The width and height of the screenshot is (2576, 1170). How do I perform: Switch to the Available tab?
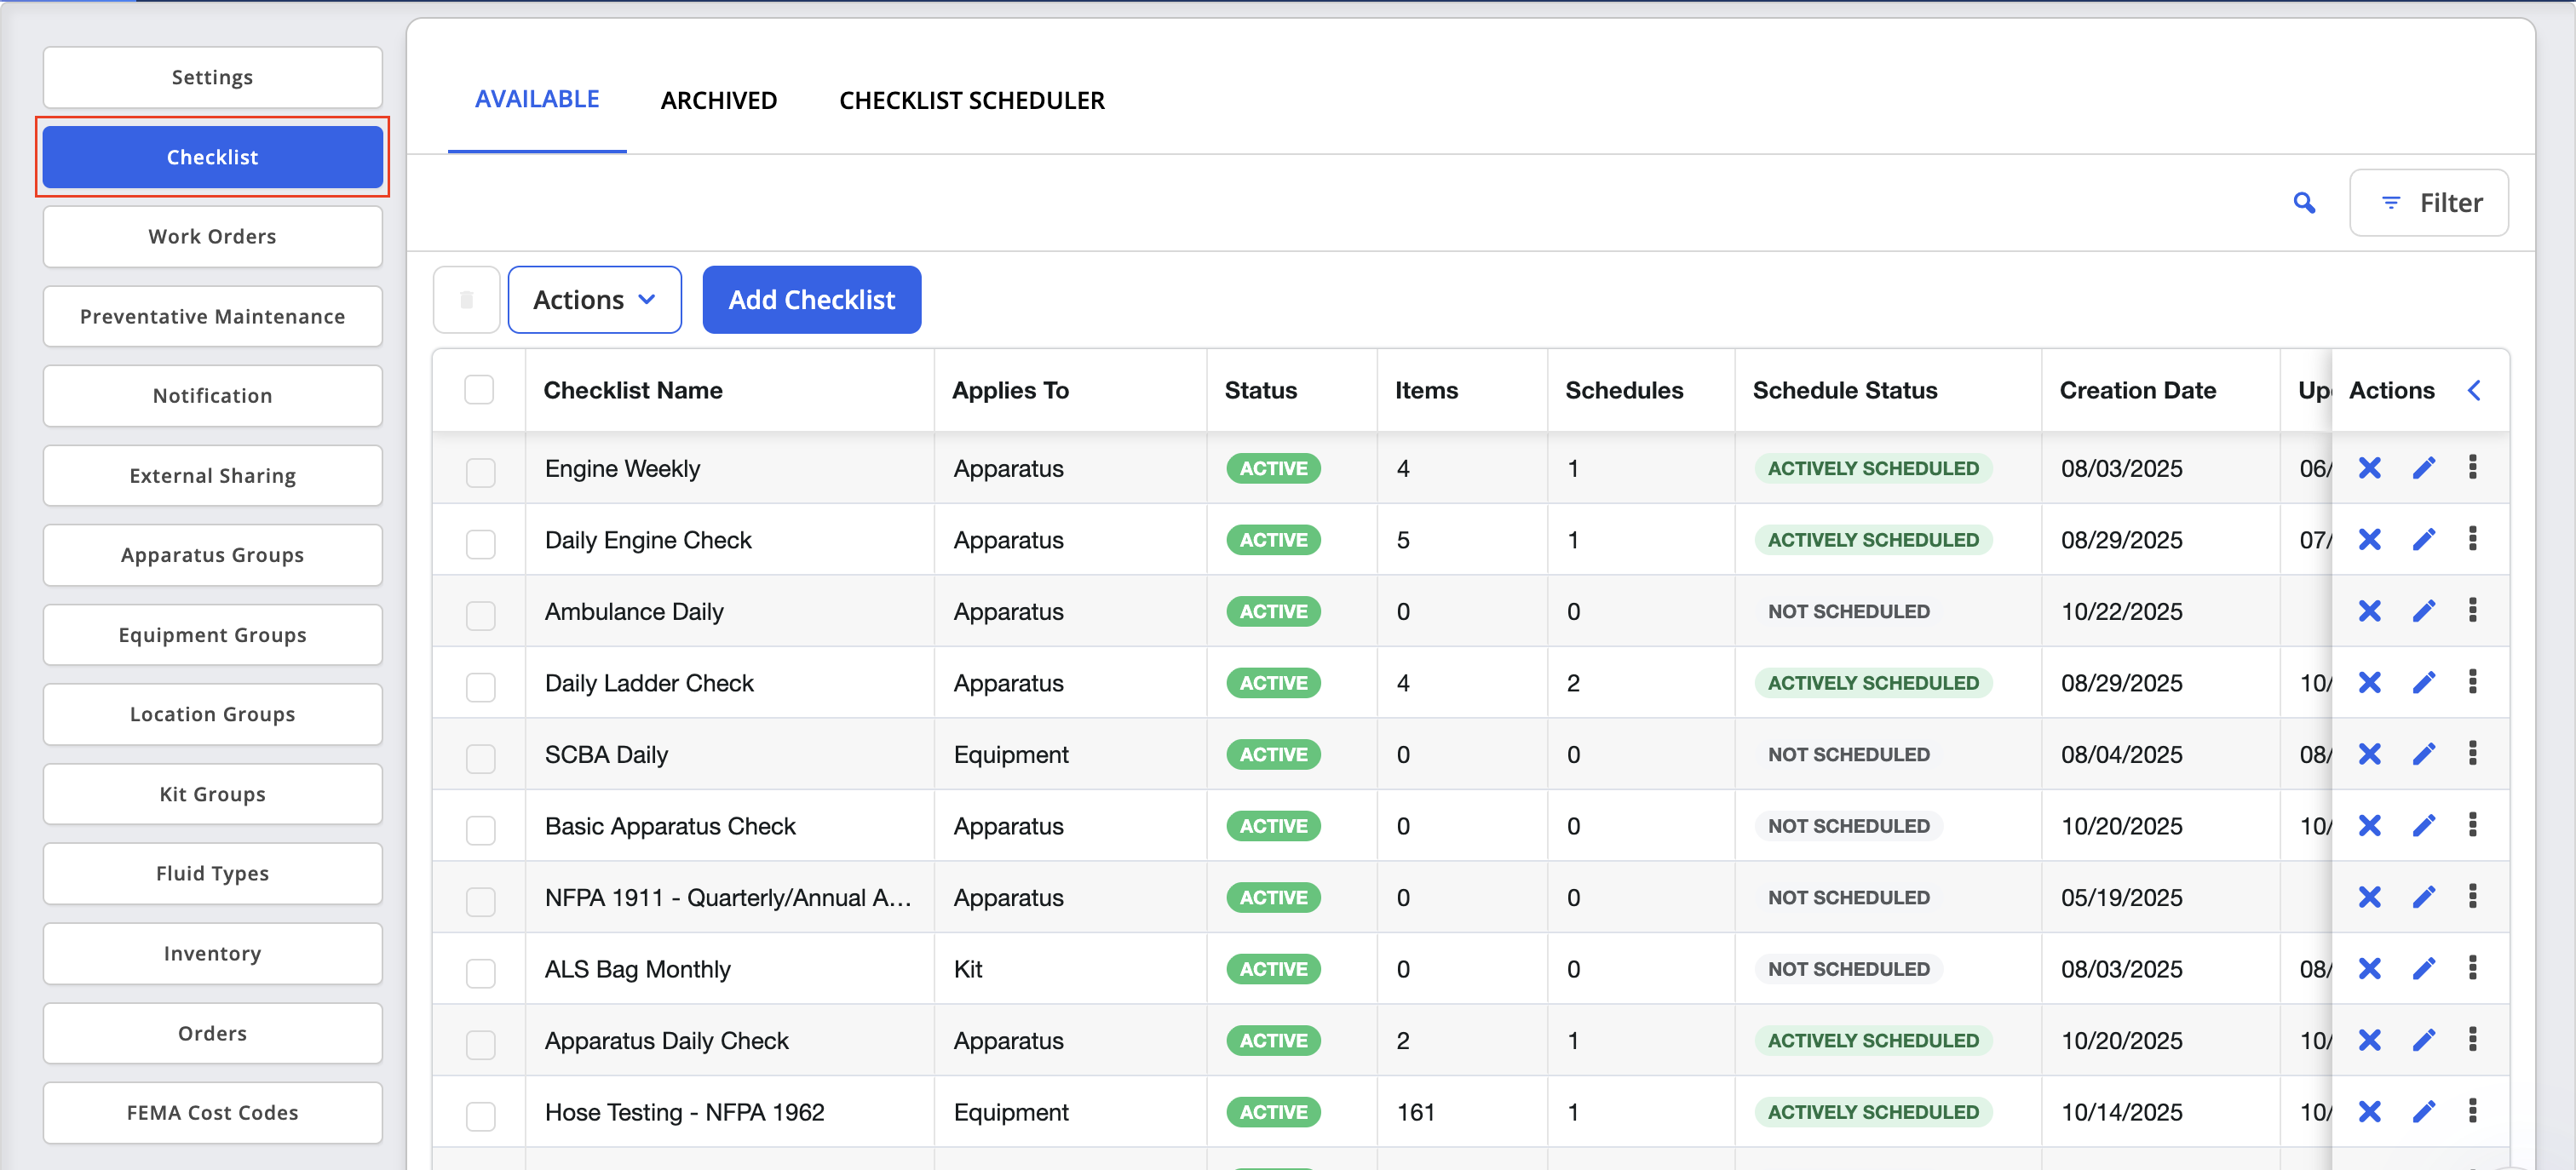(x=537, y=100)
